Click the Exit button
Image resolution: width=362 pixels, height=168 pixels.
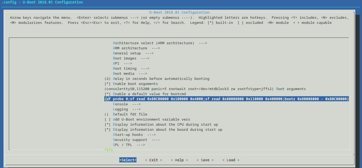(x=154, y=160)
